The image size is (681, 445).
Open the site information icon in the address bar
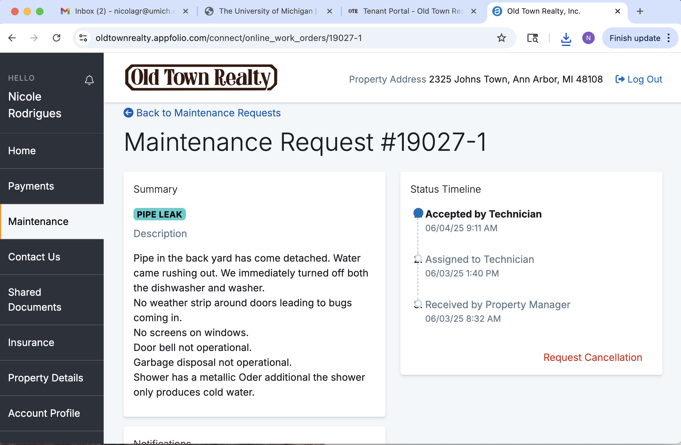pyautogui.click(x=83, y=38)
